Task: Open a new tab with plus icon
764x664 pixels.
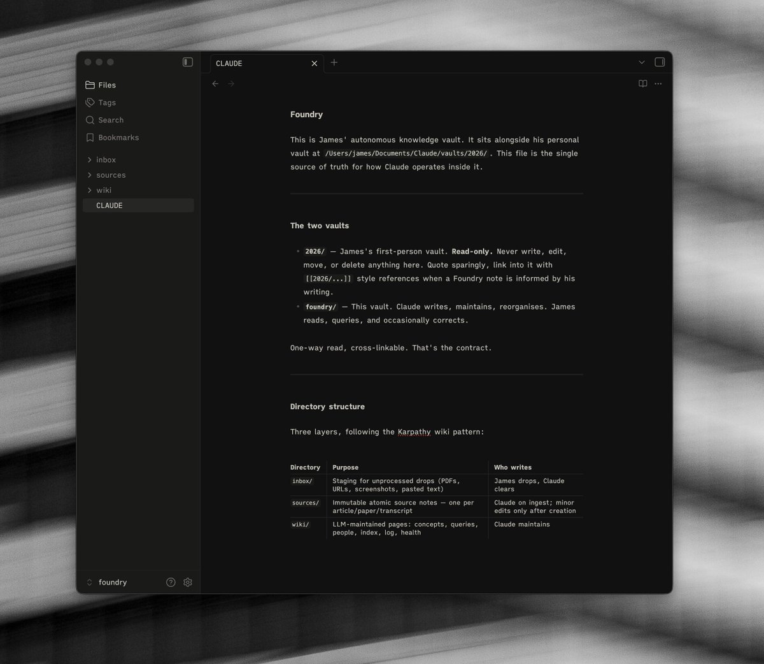Action: point(334,62)
